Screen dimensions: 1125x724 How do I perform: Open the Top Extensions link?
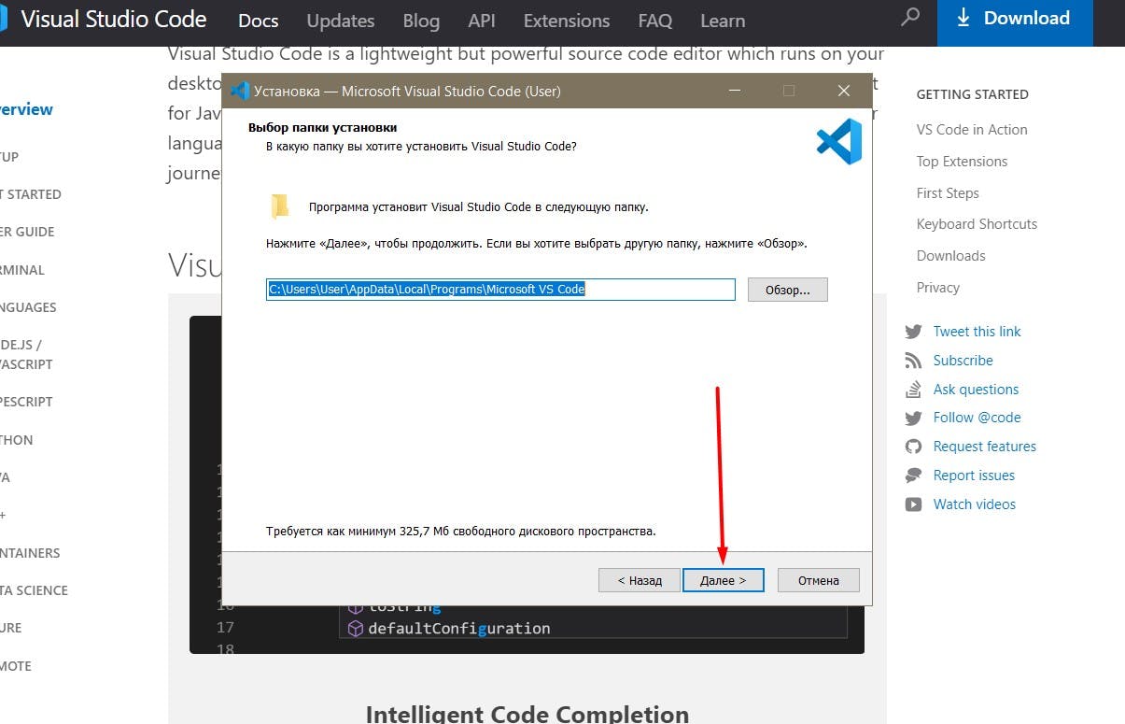[962, 162]
